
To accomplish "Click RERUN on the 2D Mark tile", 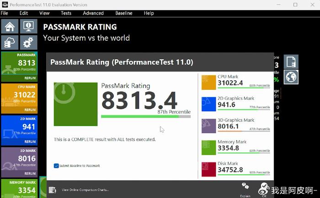I will [x=30, y=141].
